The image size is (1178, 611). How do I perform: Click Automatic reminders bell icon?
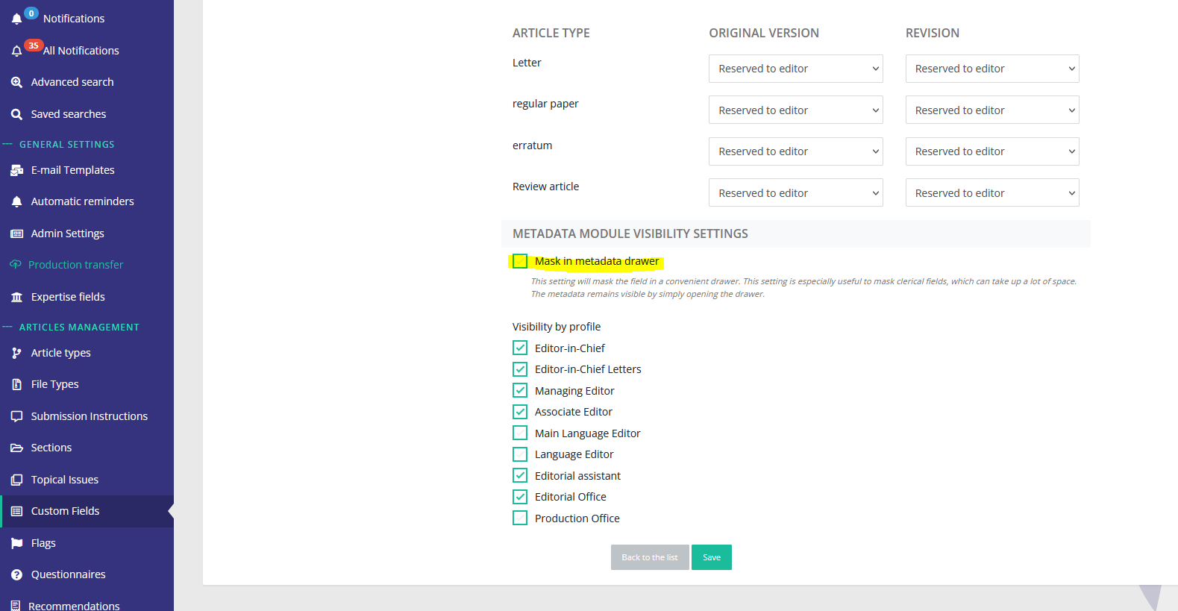16,201
